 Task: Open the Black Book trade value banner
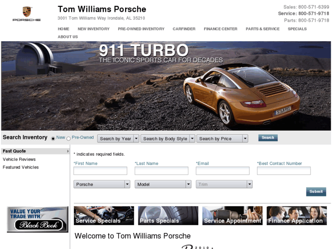point(38,219)
